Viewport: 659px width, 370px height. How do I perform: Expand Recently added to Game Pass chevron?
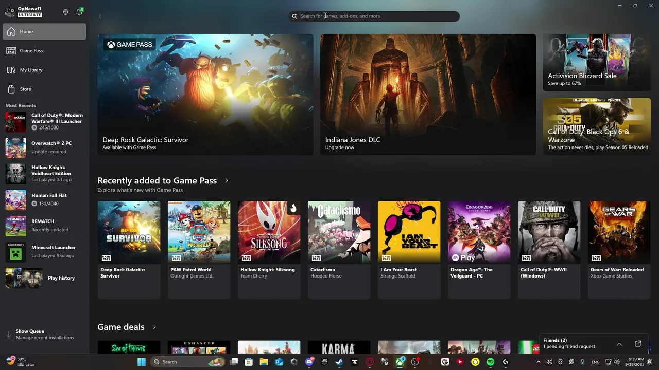[227, 181]
